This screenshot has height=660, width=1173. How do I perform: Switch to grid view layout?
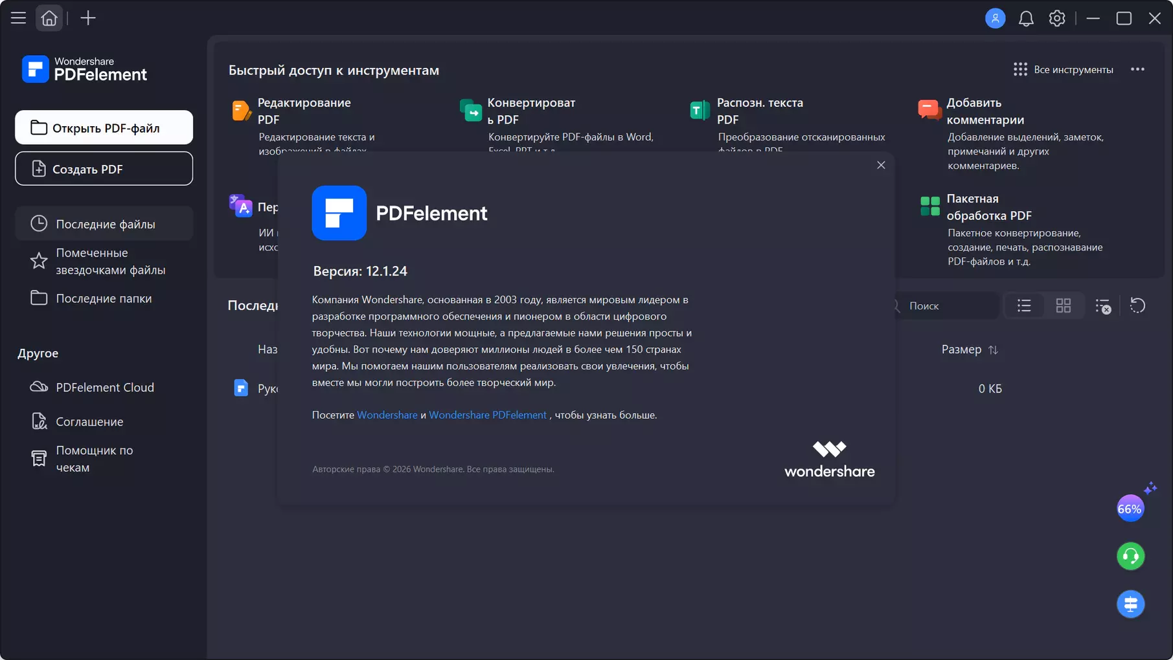1063,305
